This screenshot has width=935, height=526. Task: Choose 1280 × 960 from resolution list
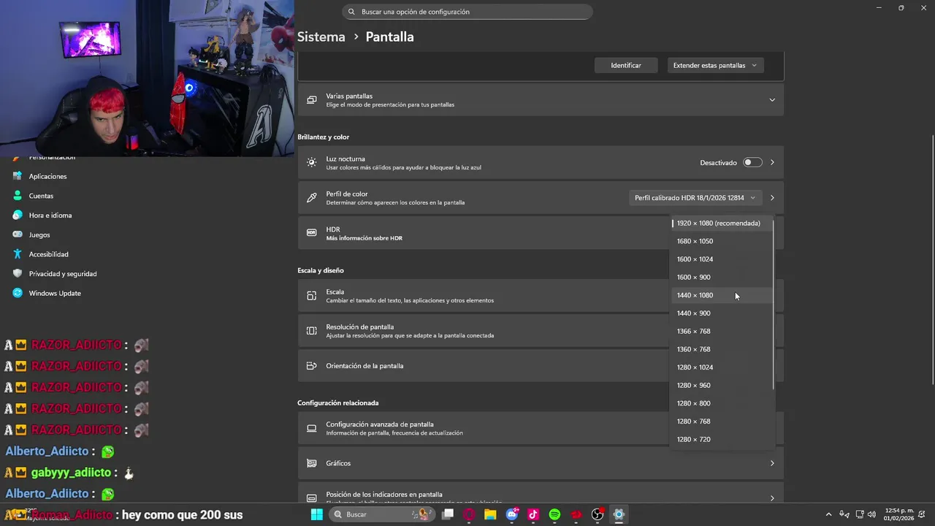(721, 385)
